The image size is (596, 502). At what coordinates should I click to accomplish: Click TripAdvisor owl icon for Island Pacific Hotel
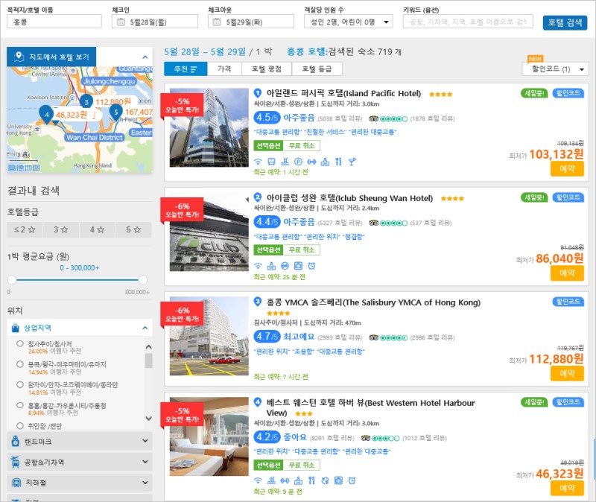click(x=374, y=118)
